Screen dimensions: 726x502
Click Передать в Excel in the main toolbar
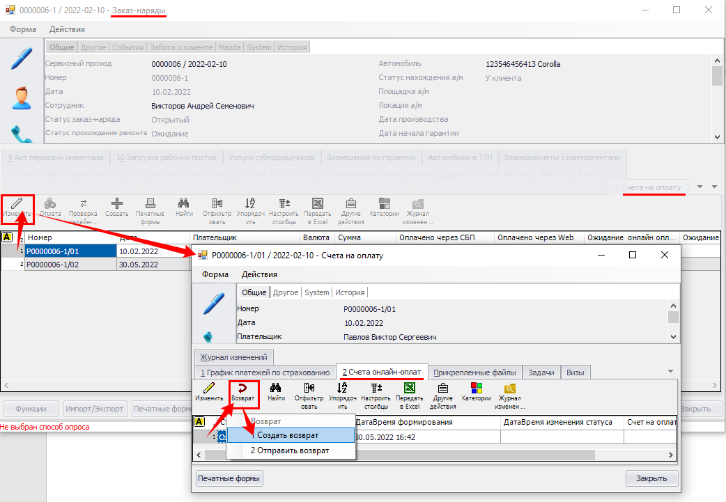[318, 207]
